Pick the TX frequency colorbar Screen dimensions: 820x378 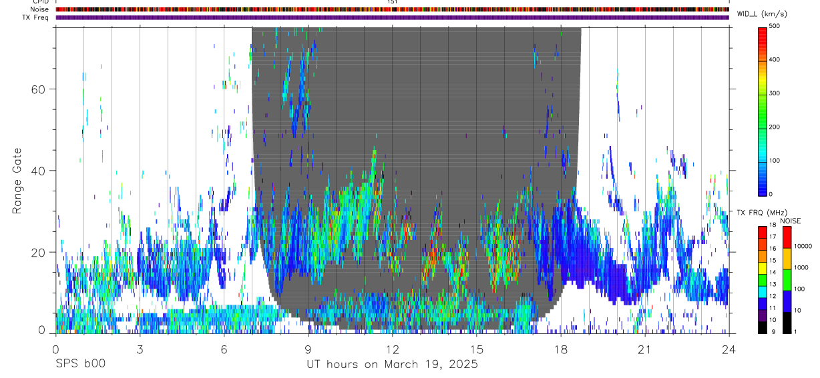[763, 279]
